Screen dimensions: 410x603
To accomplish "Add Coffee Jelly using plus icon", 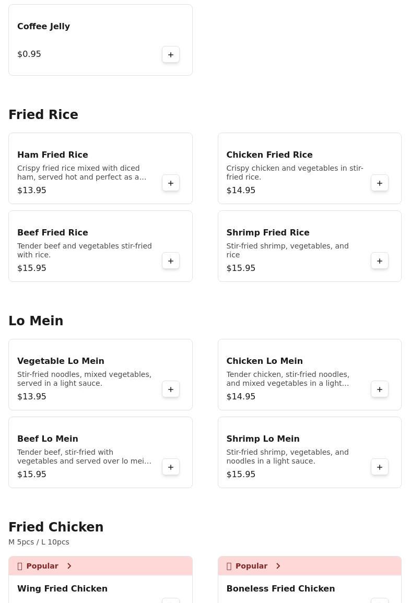I will pyautogui.click(x=171, y=55).
